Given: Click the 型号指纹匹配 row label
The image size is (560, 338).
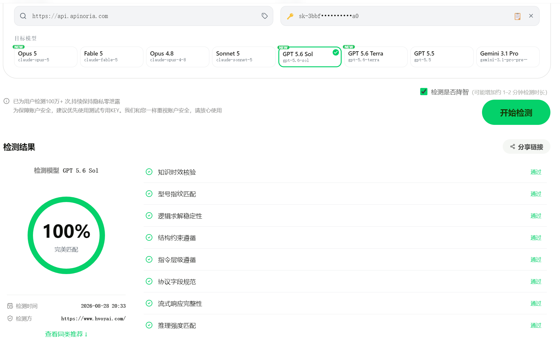Looking at the screenshot, I should click(x=177, y=194).
